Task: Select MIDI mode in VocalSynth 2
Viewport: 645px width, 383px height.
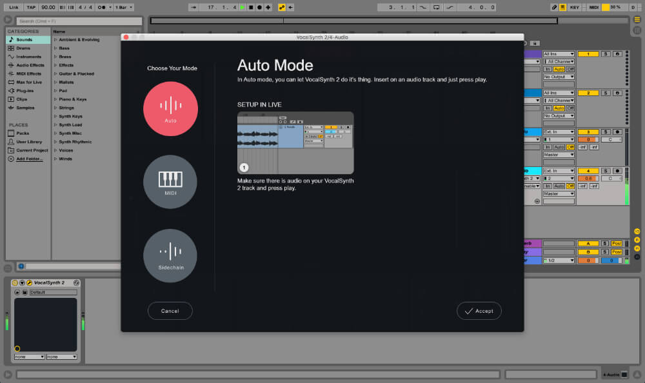Action: coord(170,182)
